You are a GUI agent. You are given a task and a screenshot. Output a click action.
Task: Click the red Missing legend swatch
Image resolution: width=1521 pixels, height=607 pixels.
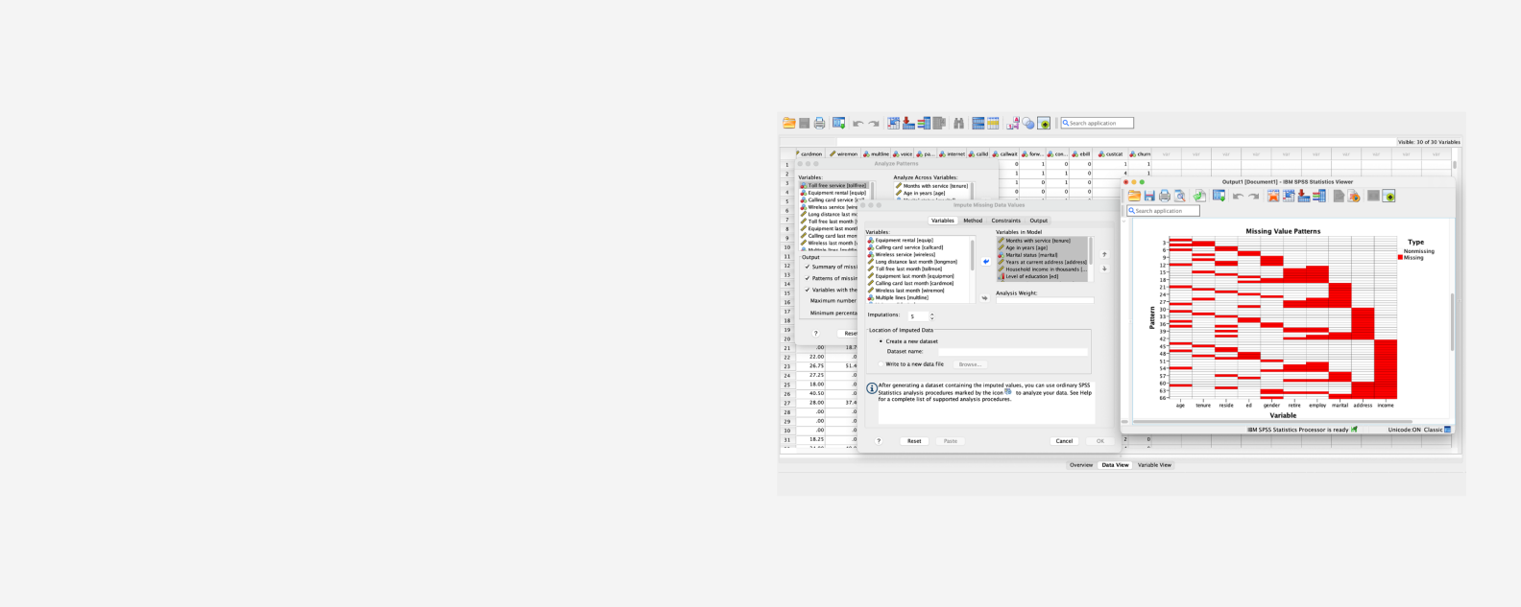tap(1400, 257)
